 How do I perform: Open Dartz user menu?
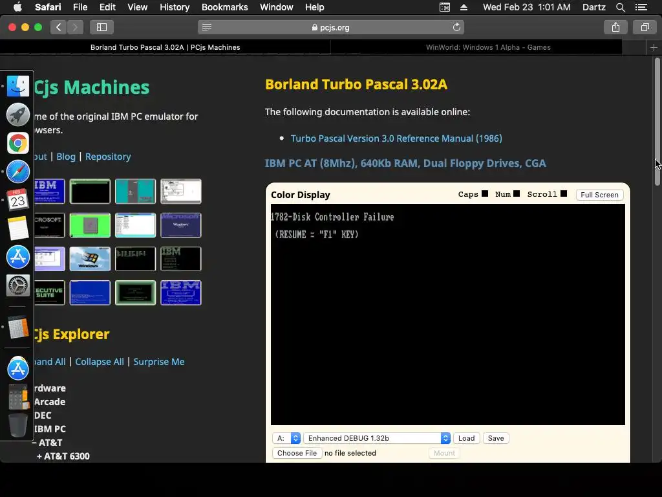point(593,7)
